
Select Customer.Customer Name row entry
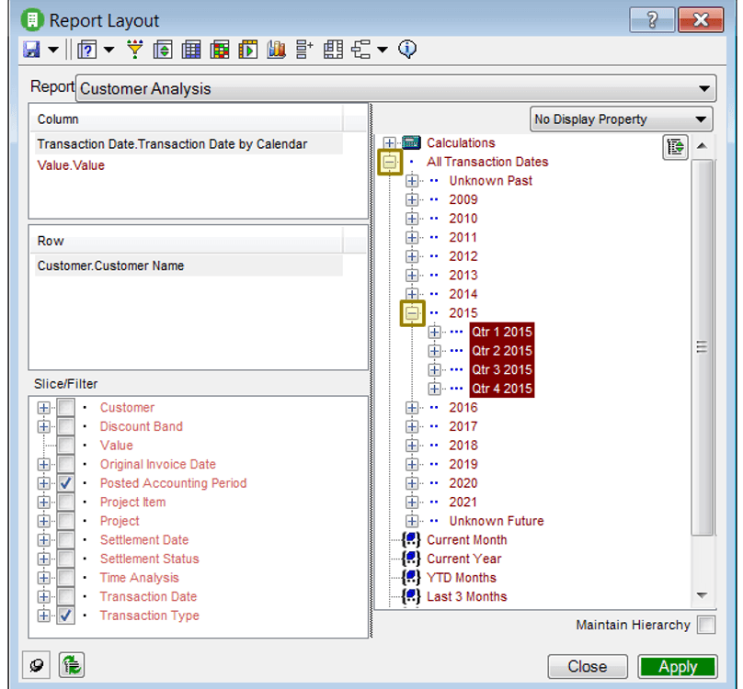click(x=189, y=265)
